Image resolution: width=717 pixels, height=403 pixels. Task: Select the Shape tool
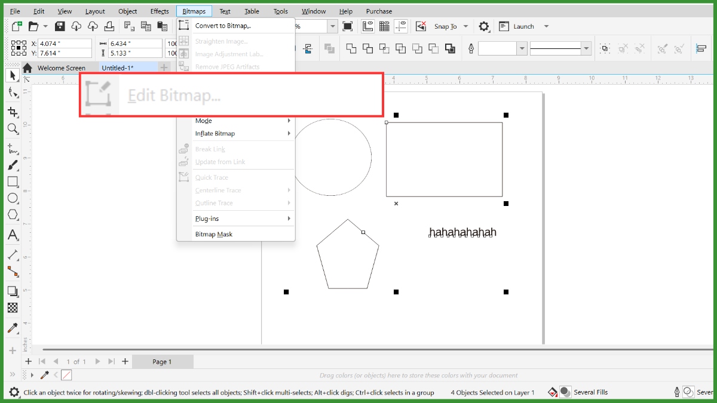(13, 92)
